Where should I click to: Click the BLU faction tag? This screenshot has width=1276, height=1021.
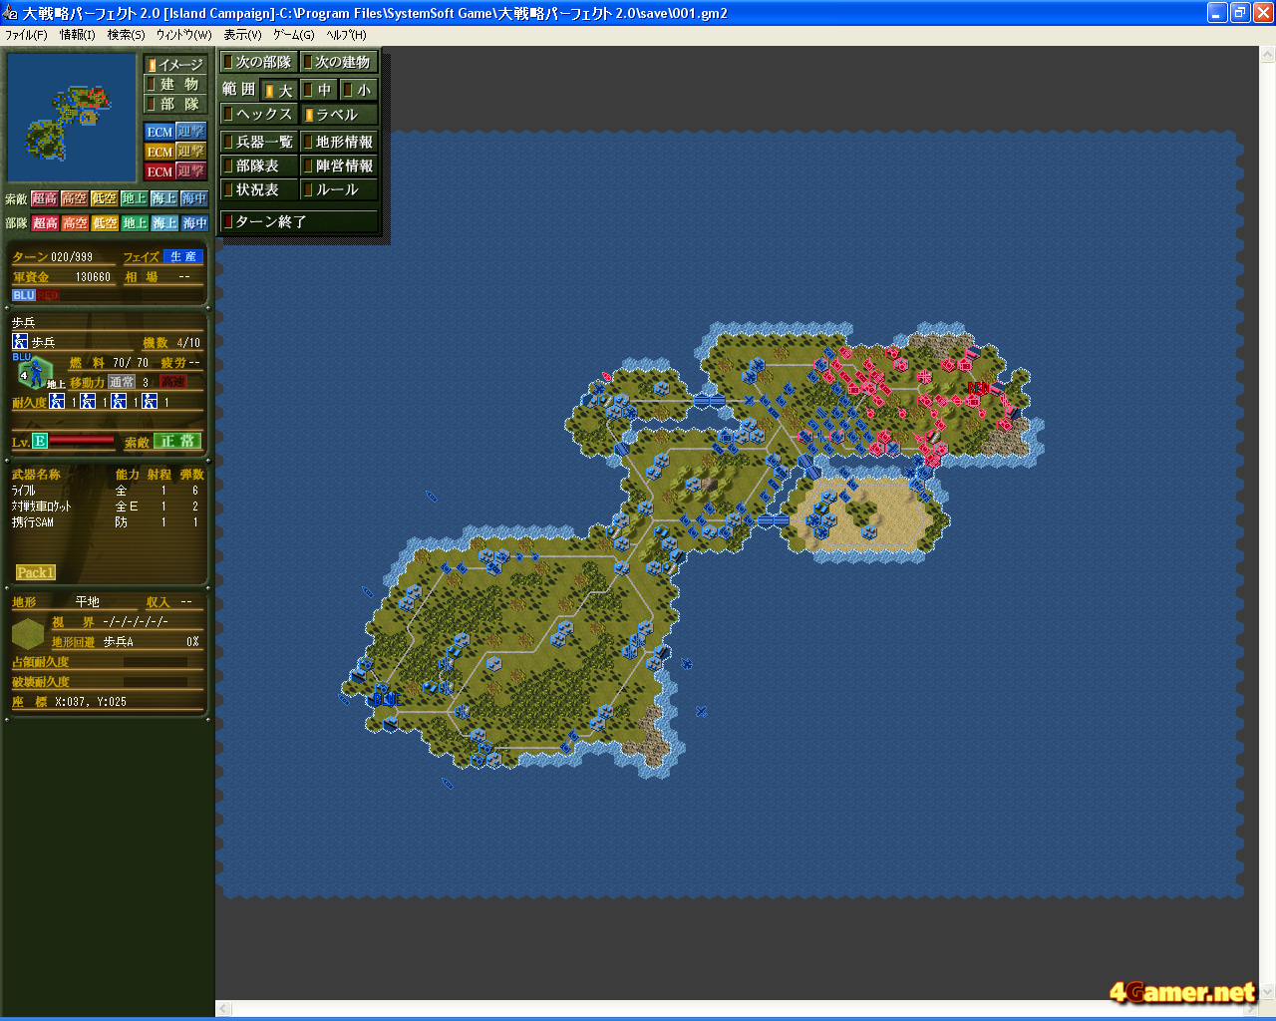[24, 295]
